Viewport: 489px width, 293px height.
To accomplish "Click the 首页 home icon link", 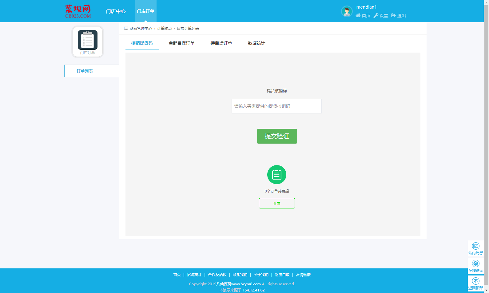I will [x=363, y=16].
